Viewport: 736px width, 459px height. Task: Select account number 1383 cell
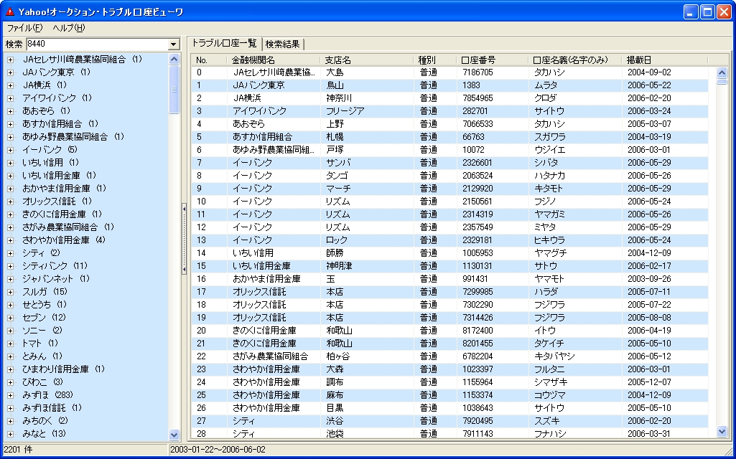click(471, 85)
